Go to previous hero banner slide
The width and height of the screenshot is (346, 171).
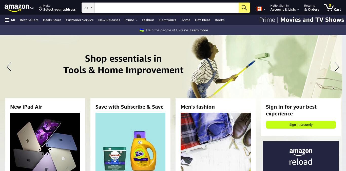[9, 67]
